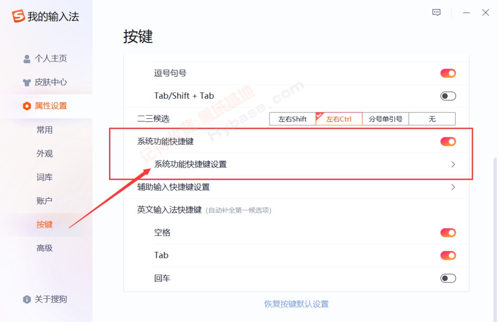This screenshot has height=322, width=499.
Task: Turn off 系统功能快捷键 switch
Action: coord(448,141)
